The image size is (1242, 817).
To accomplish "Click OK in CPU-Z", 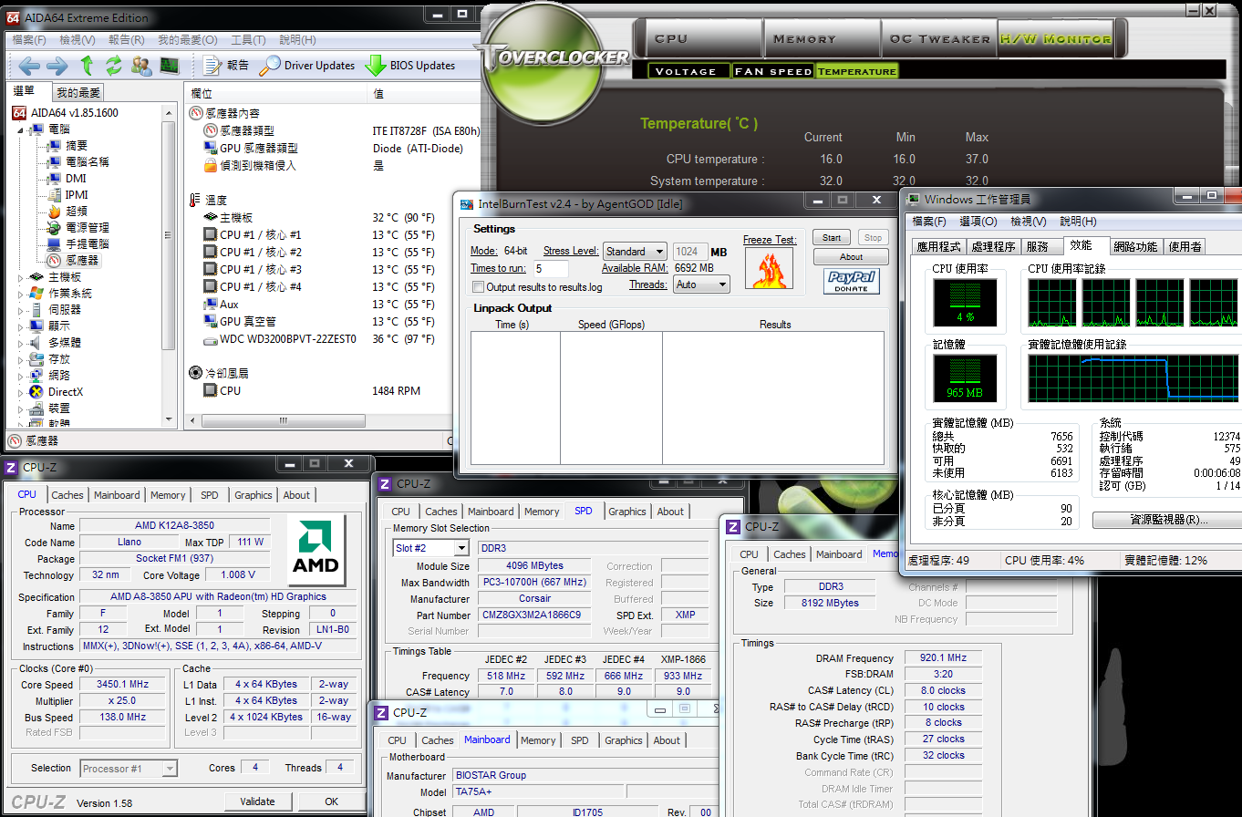I will click(x=331, y=801).
